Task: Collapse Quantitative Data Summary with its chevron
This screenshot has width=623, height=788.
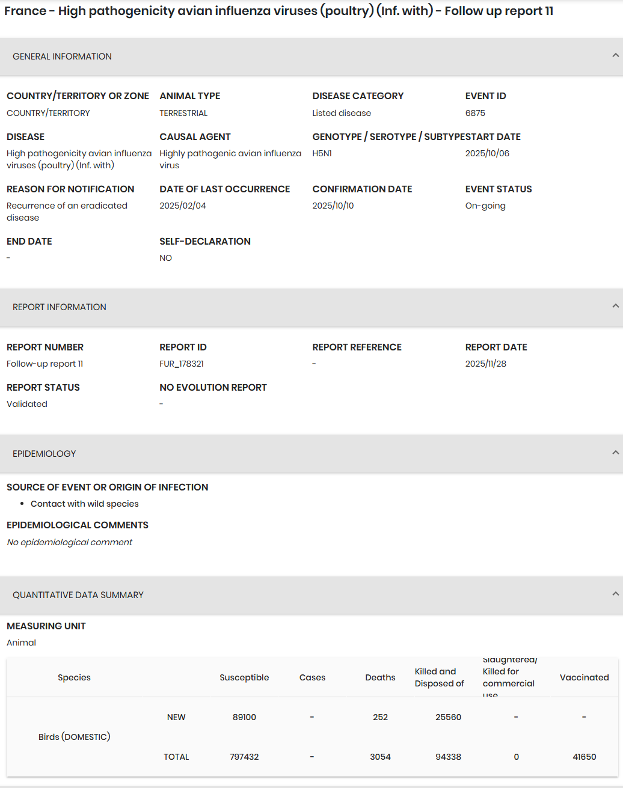Action: pos(615,594)
